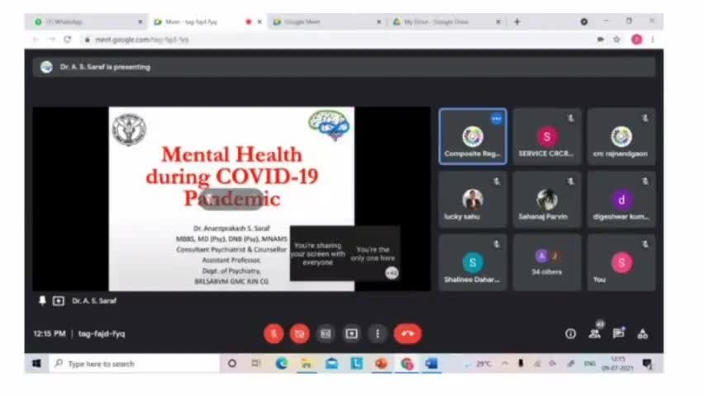704x396 pixels.
Task: Open a new browser tab with plus
Action: coord(517,21)
